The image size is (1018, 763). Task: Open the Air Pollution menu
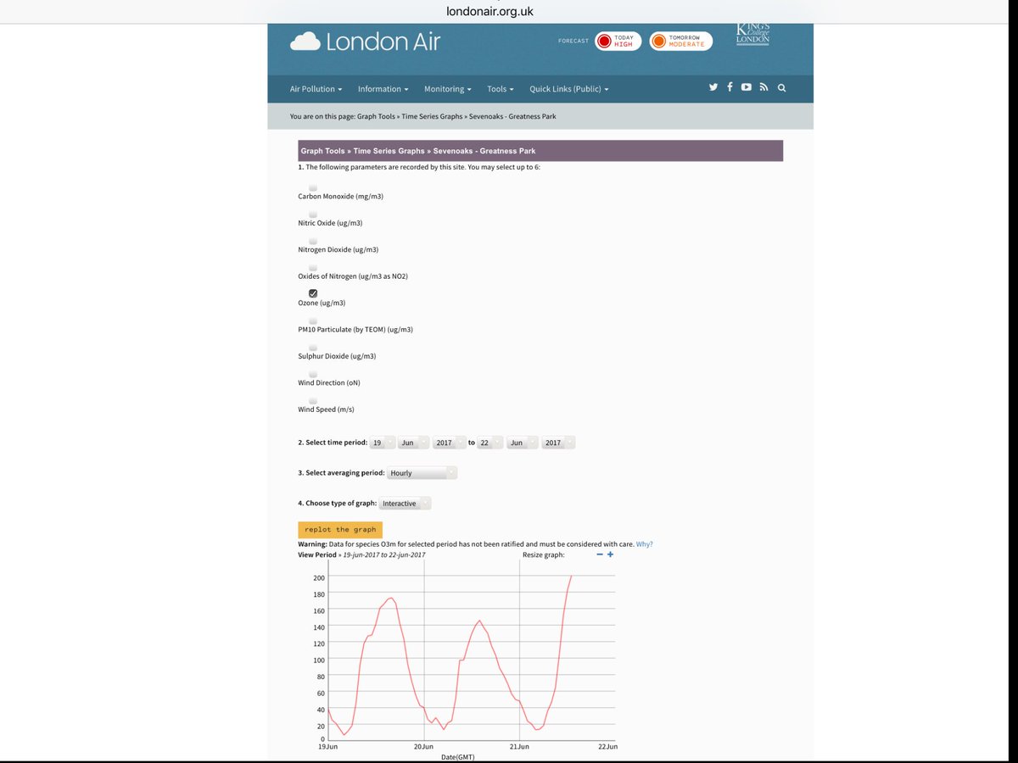316,89
